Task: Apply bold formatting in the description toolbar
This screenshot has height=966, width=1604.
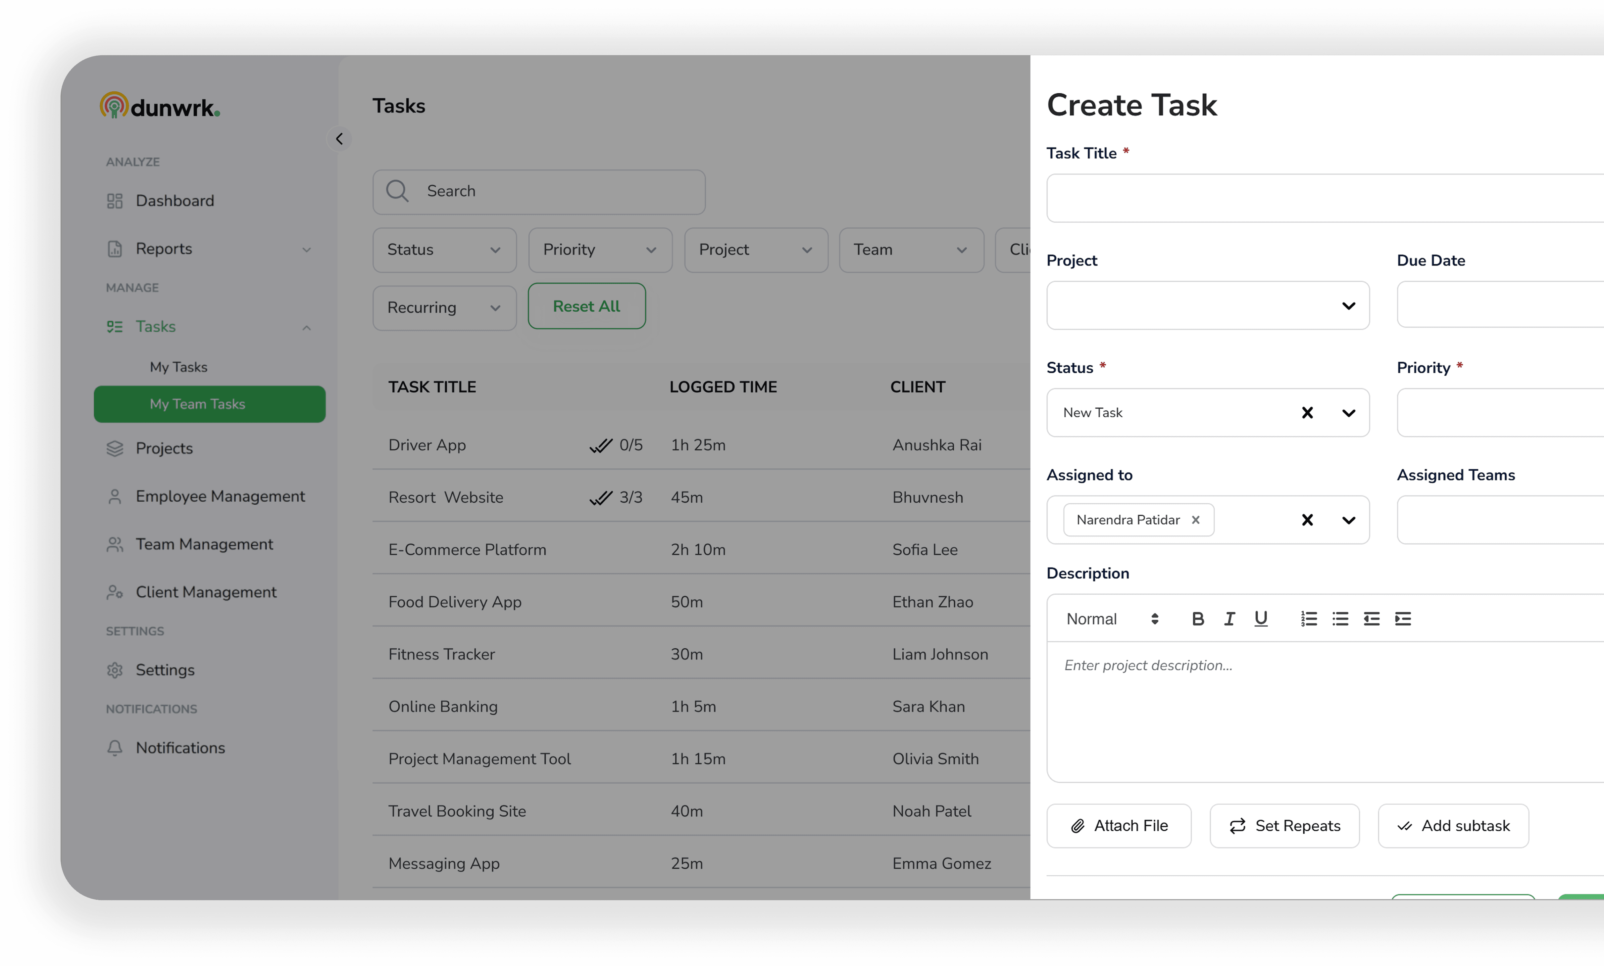Action: pos(1198,619)
